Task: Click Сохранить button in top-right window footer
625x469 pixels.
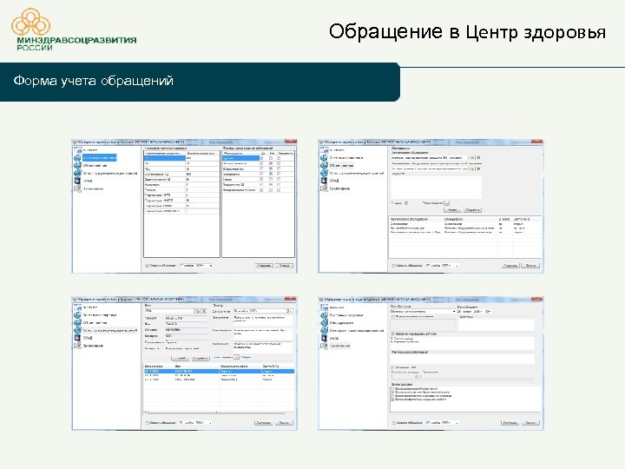Action: [x=510, y=265]
